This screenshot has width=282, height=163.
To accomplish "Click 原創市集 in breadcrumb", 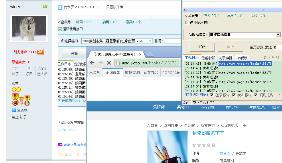I will (171, 125).
